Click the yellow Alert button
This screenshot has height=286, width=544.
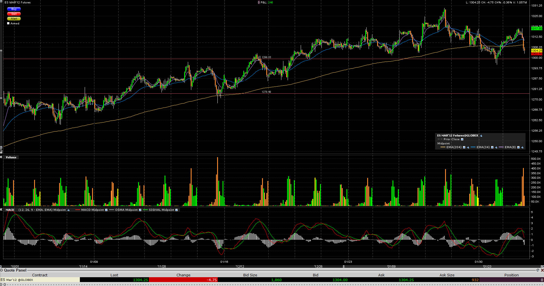point(14,19)
